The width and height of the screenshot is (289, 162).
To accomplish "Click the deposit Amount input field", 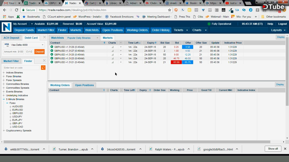I will 14,52.
